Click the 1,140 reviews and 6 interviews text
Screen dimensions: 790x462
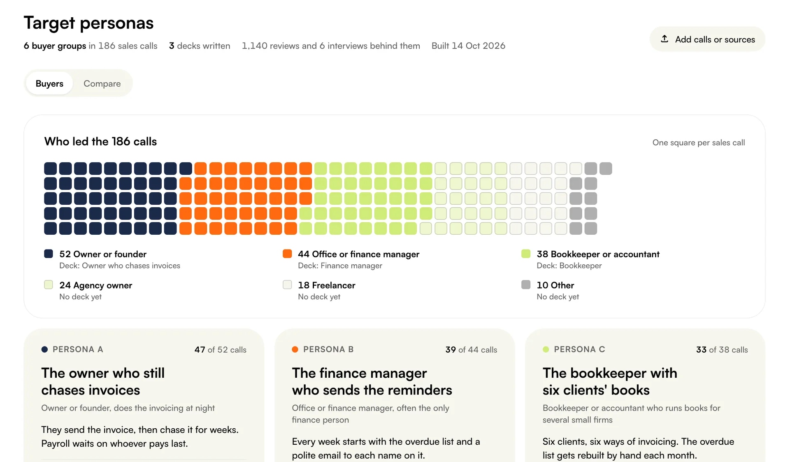click(331, 46)
